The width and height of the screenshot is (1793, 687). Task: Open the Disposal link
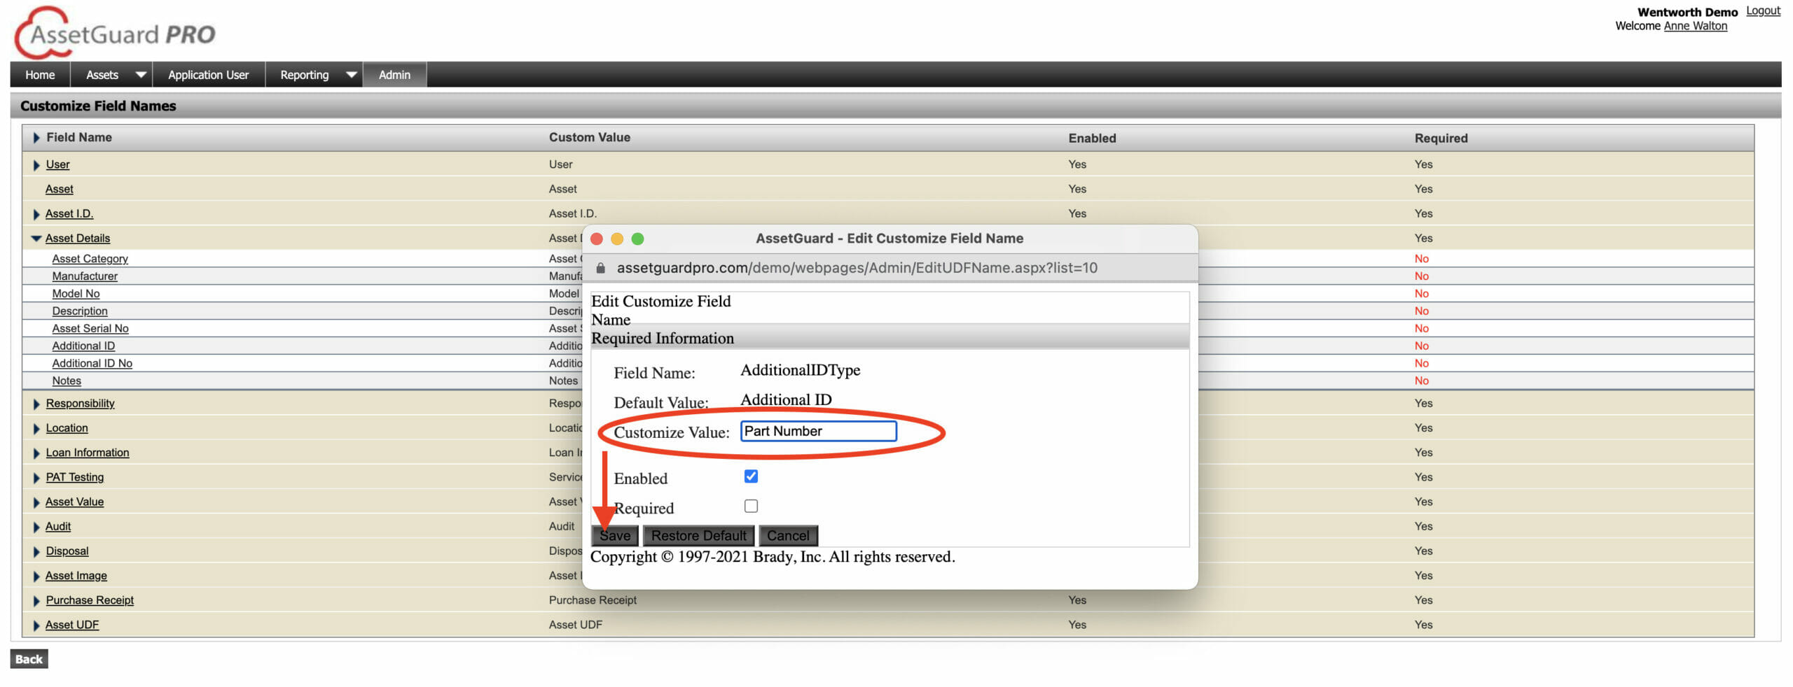(x=67, y=552)
